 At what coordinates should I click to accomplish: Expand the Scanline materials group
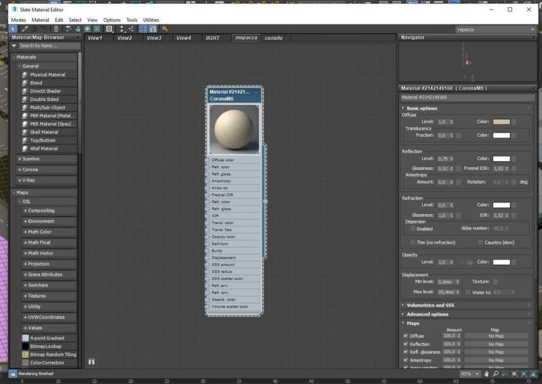click(20, 159)
